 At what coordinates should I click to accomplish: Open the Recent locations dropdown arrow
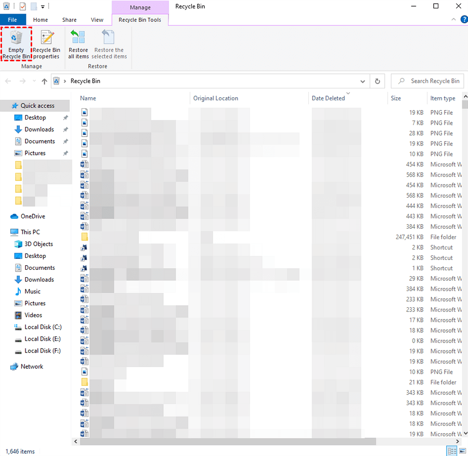(x=34, y=81)
